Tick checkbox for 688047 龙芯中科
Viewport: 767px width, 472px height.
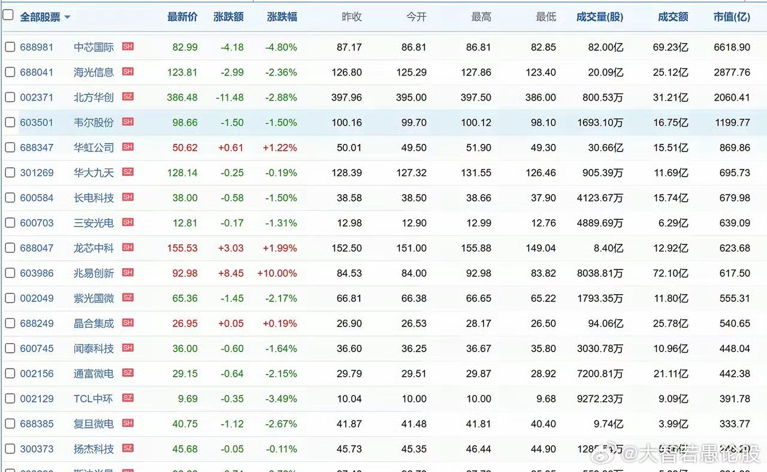(10, 248)
